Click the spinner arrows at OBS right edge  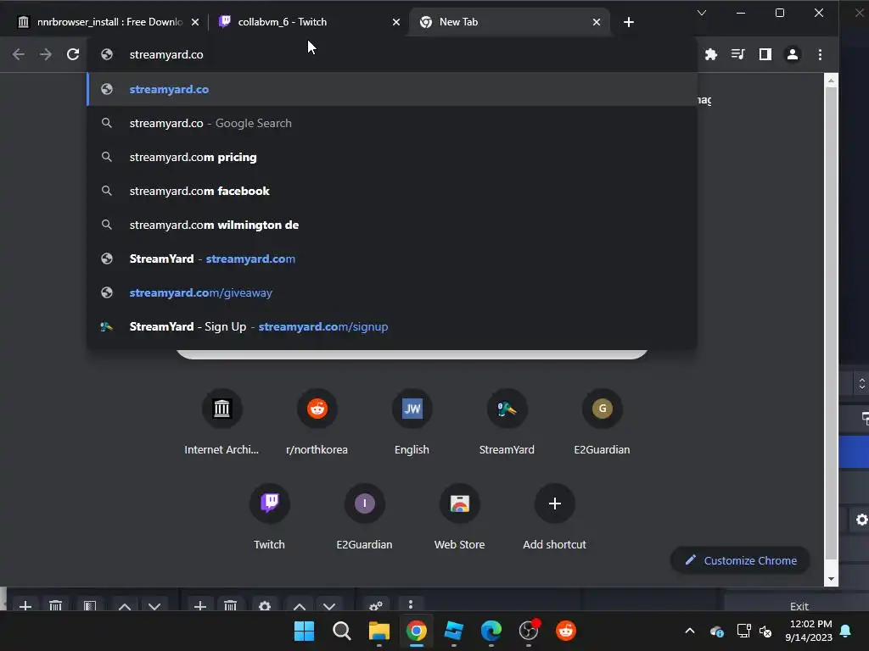(x=862, y=384)
